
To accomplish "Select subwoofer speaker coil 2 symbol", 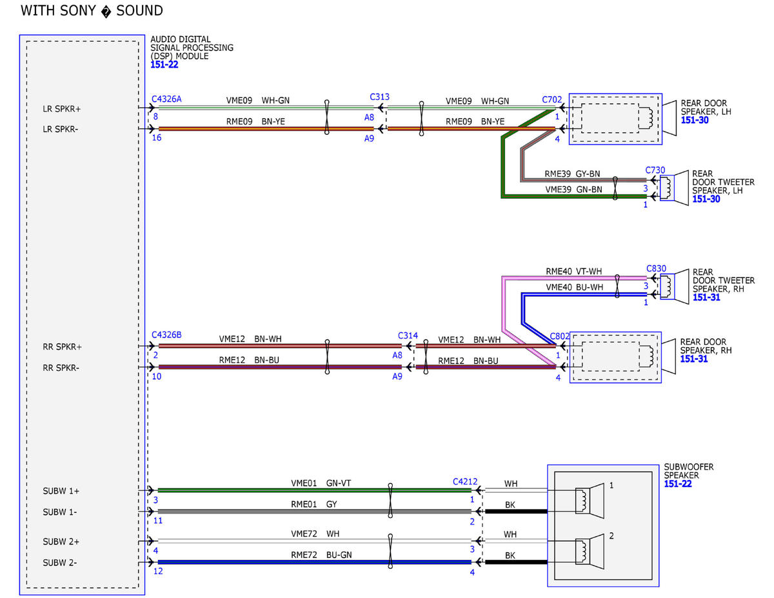I will pos(589,552).
